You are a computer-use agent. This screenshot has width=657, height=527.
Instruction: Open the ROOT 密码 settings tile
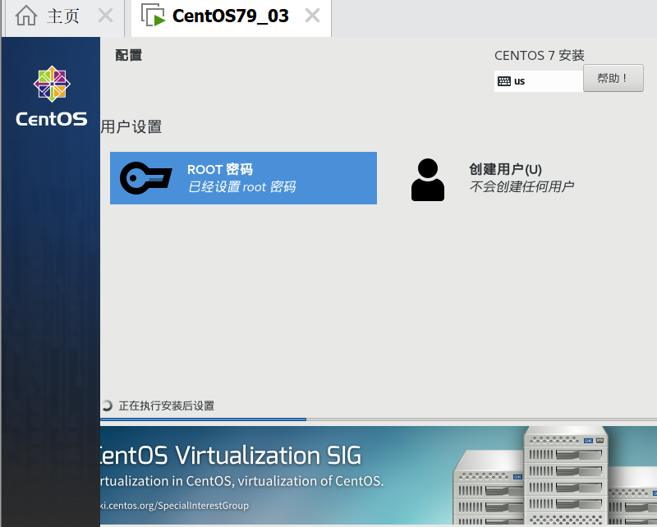[243, 178]
